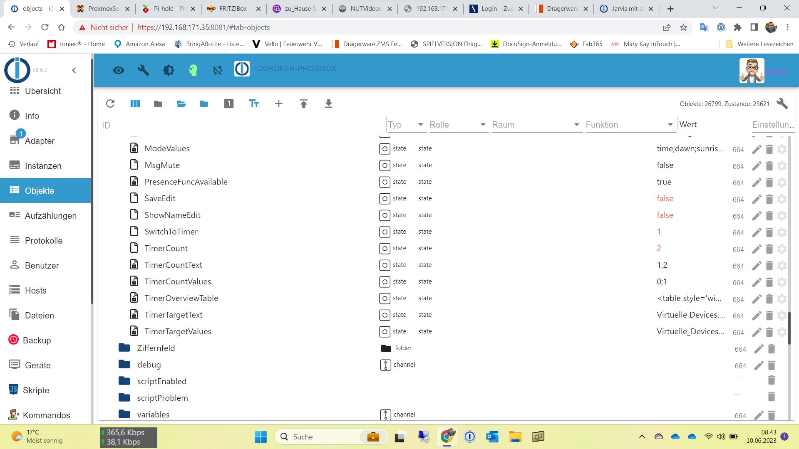Click inside the ID search field

coord(241,125)
